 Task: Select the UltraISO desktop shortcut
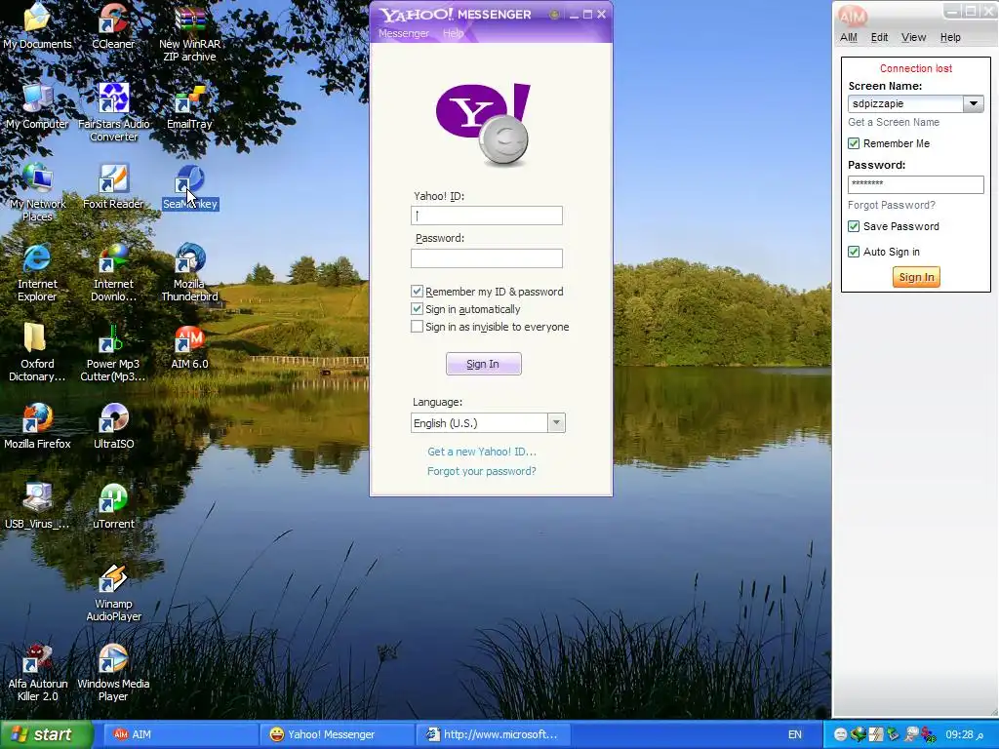coord(113,425)
